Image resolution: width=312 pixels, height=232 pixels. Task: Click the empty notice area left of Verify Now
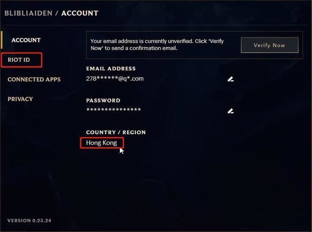click(x=232, y=45)
